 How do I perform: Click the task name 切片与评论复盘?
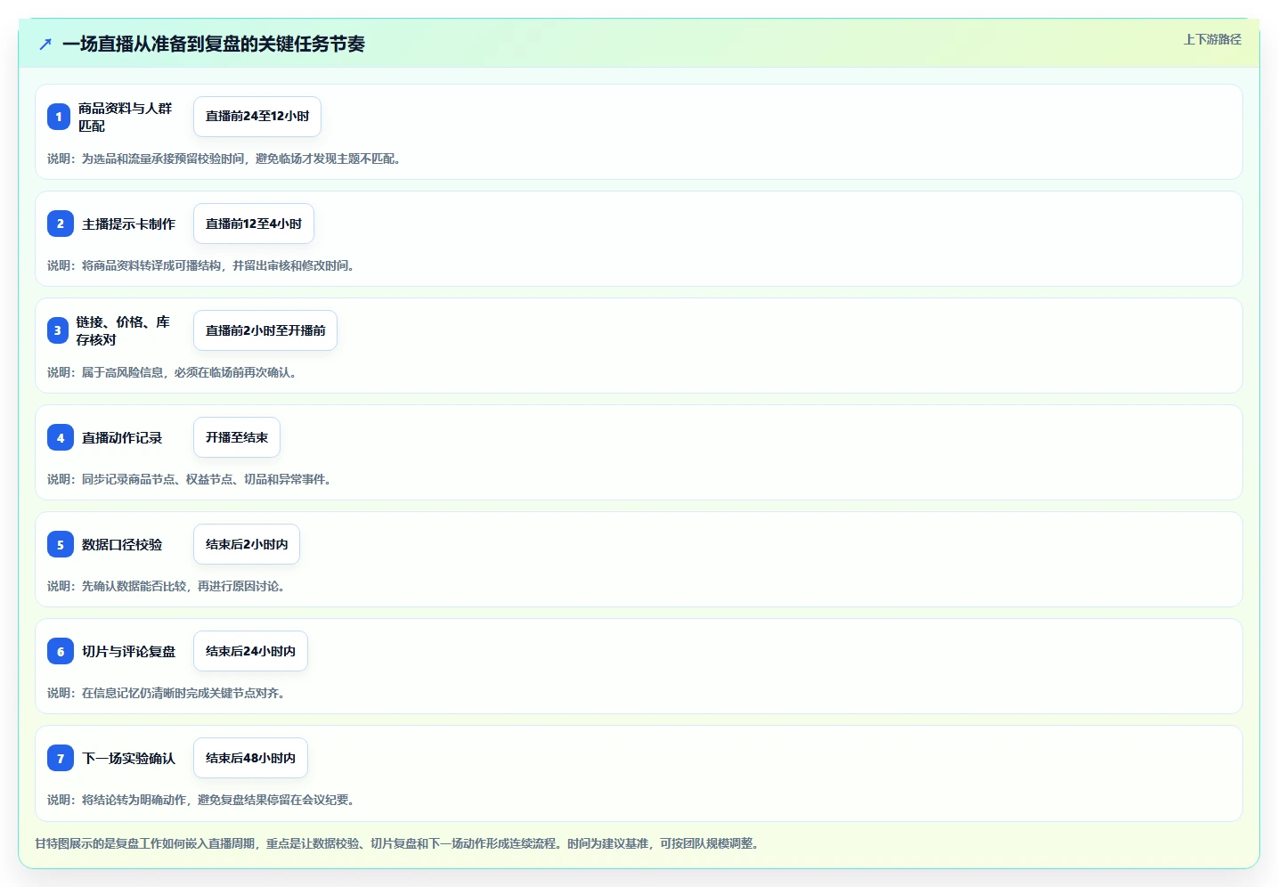[129, 651]
